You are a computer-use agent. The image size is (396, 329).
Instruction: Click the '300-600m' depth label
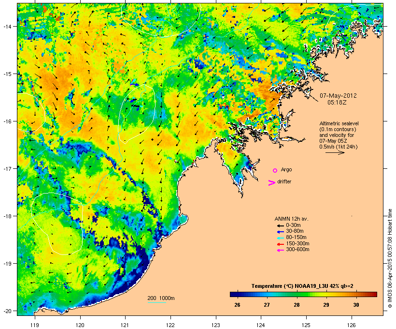point(297,250)
